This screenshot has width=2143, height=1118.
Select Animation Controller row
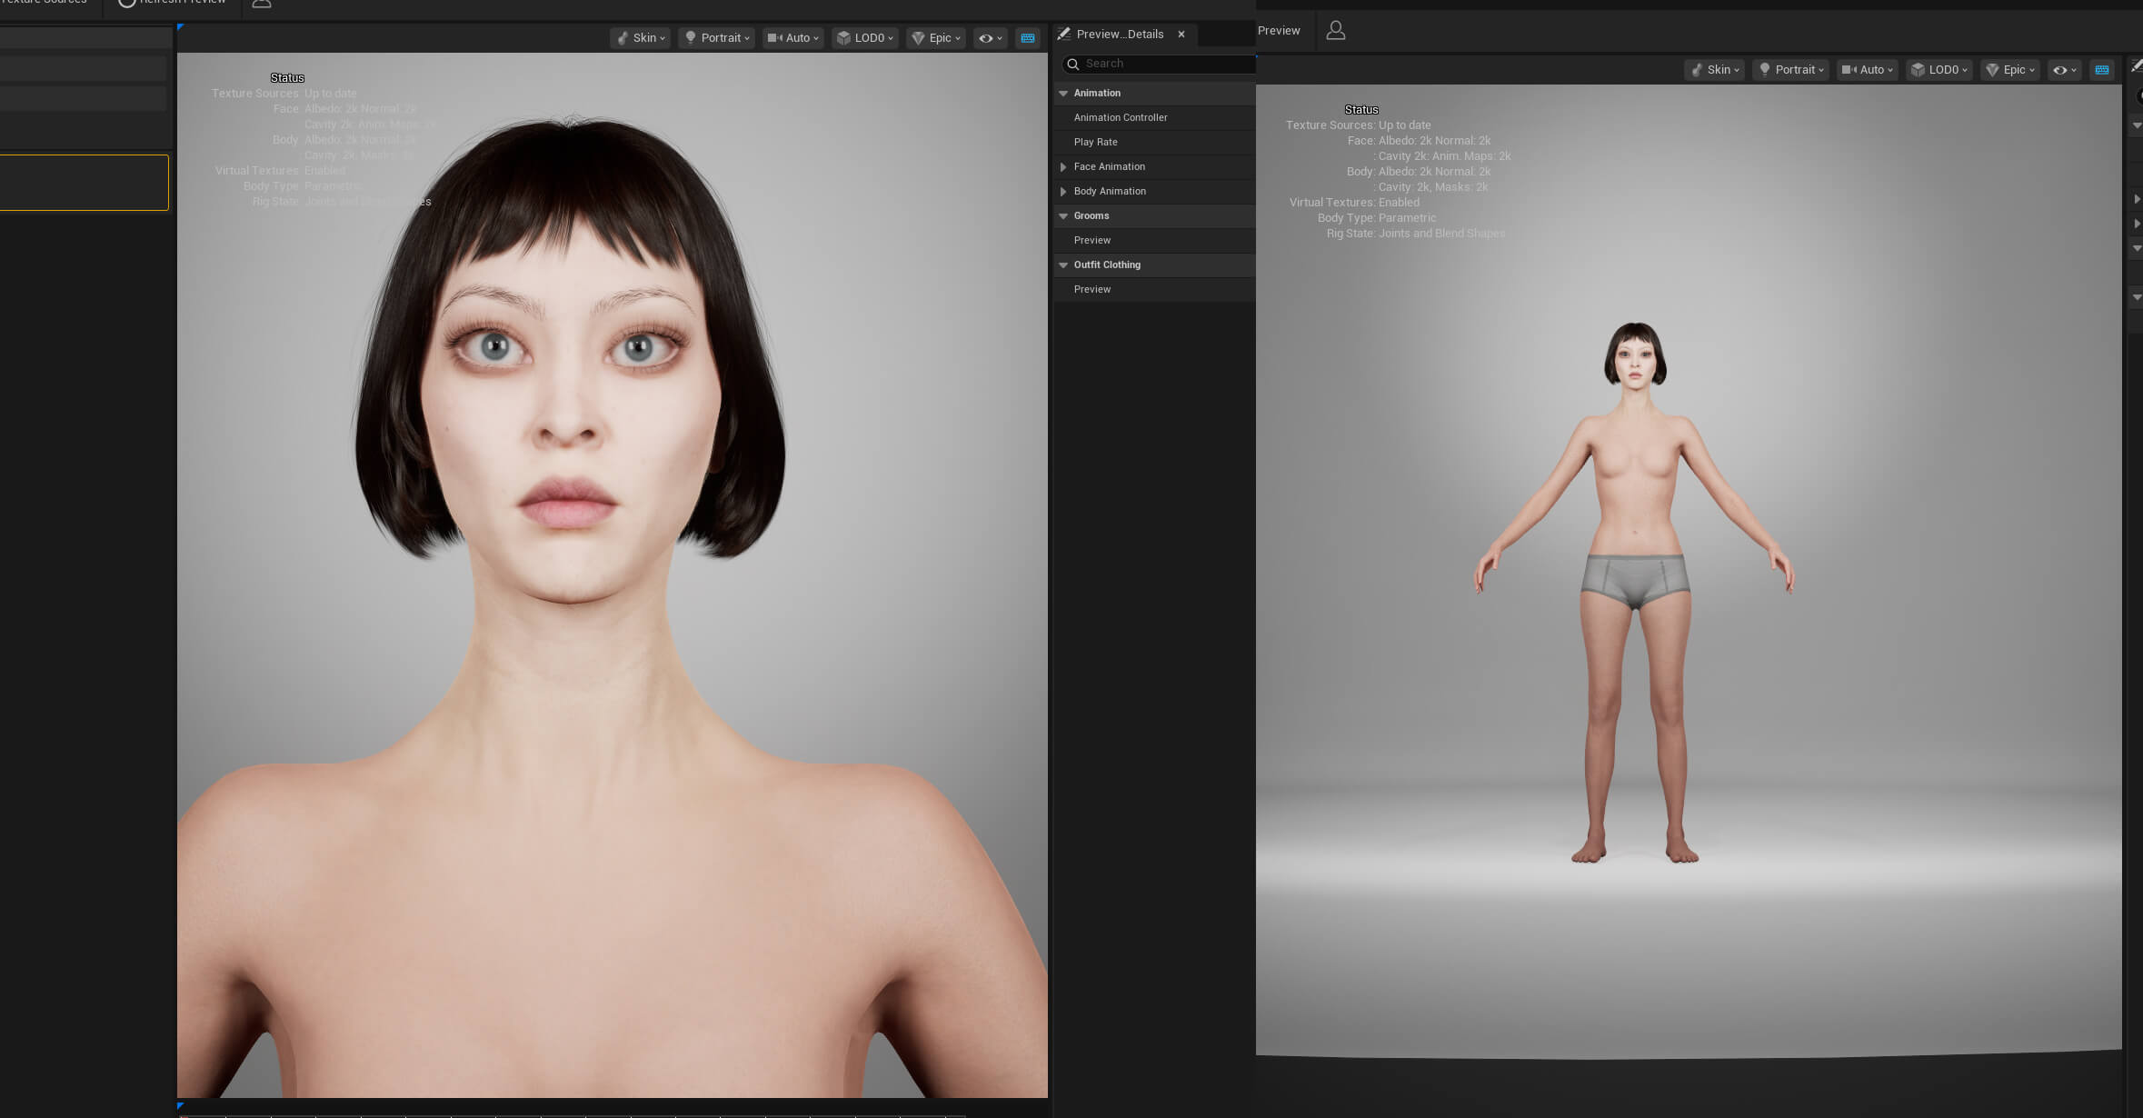pos(1154,117)
